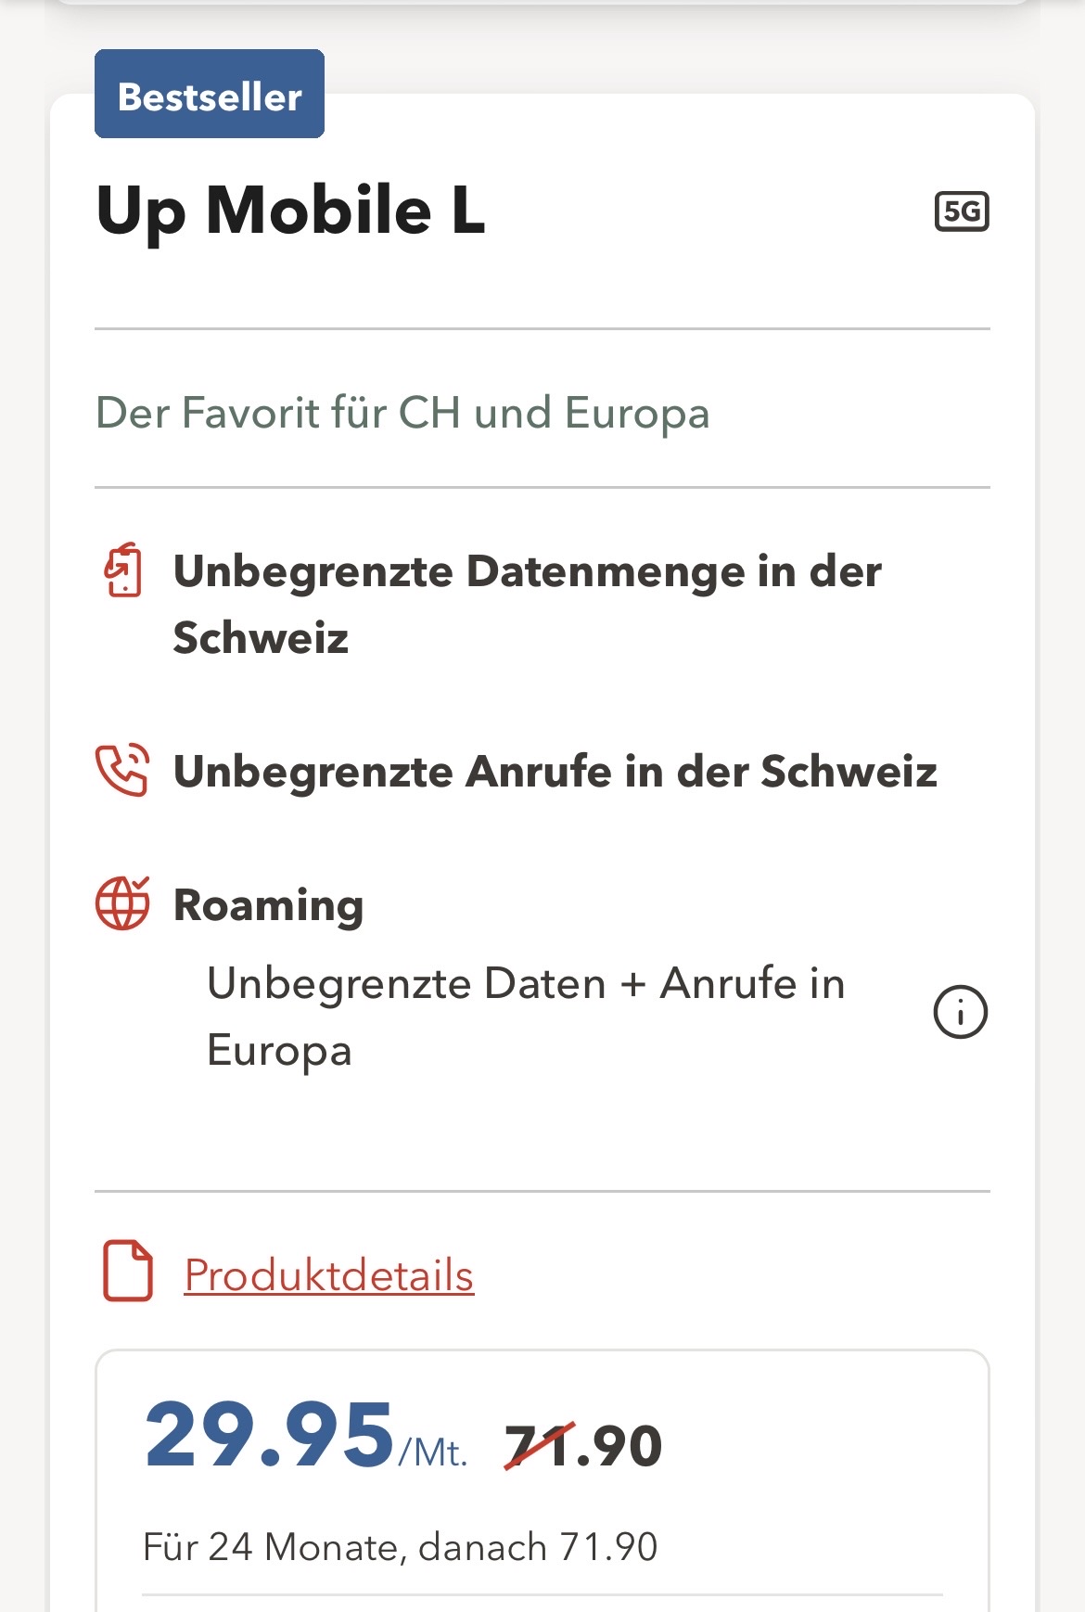Click the blue 29.95 promotional price
Viewport: 1085px width, 1612px height.
tap(270, 1435)
